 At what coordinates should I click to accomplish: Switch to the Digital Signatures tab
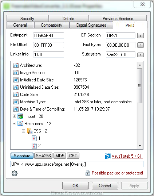point(91,25)
